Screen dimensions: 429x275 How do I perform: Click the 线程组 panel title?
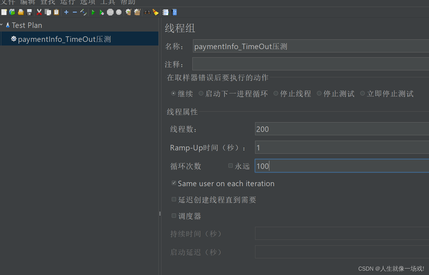180,28
